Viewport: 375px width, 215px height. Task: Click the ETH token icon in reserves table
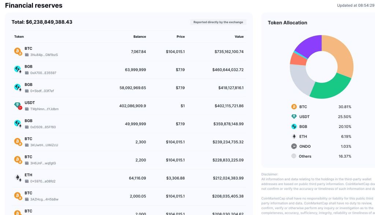[18, 178]
